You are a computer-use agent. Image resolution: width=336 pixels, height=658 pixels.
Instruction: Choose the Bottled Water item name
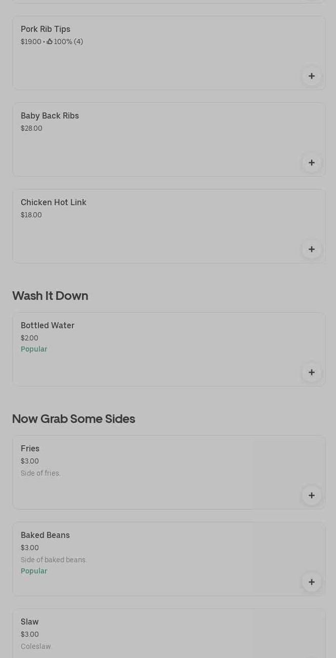pyautogui.click(x=48, y=326)
